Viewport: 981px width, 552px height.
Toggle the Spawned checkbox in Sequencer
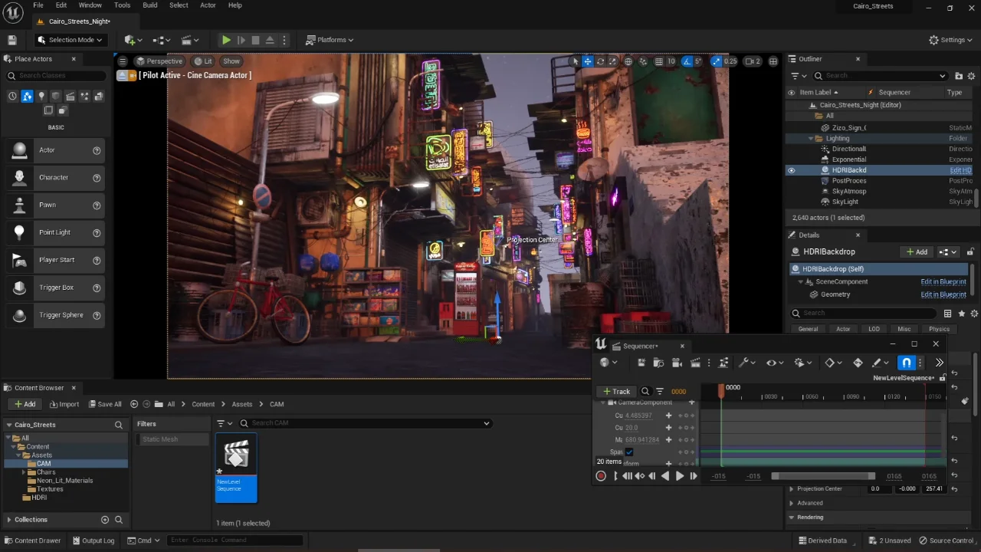point(629,452)
